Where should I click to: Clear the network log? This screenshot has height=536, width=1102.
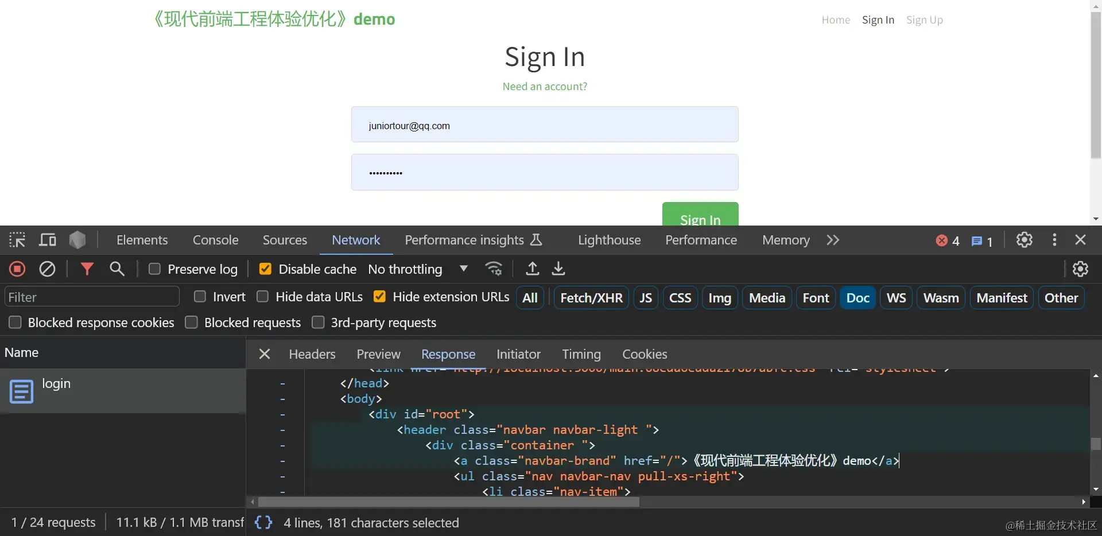pyautogui.click(x=47, y=269)
